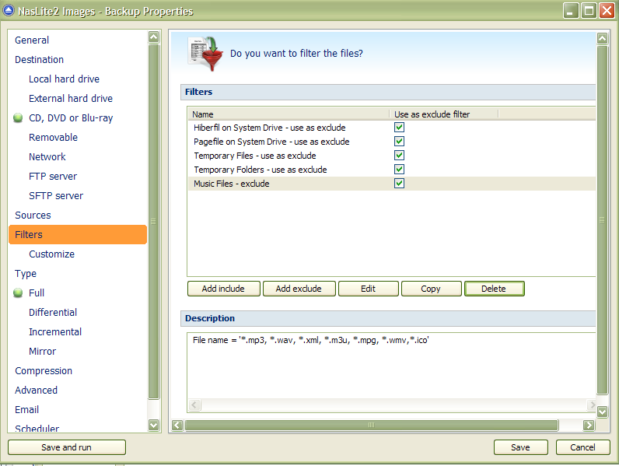
Task: Uncheck Hiberfil on System Drive exclude filter
Action: click(399, 127)
